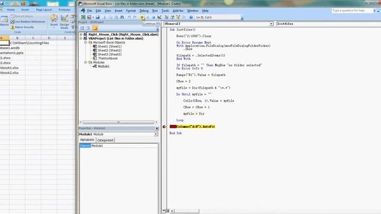
Task: Collapse the Microsoft Excel Objects folder
Action: tap(86, 42)
